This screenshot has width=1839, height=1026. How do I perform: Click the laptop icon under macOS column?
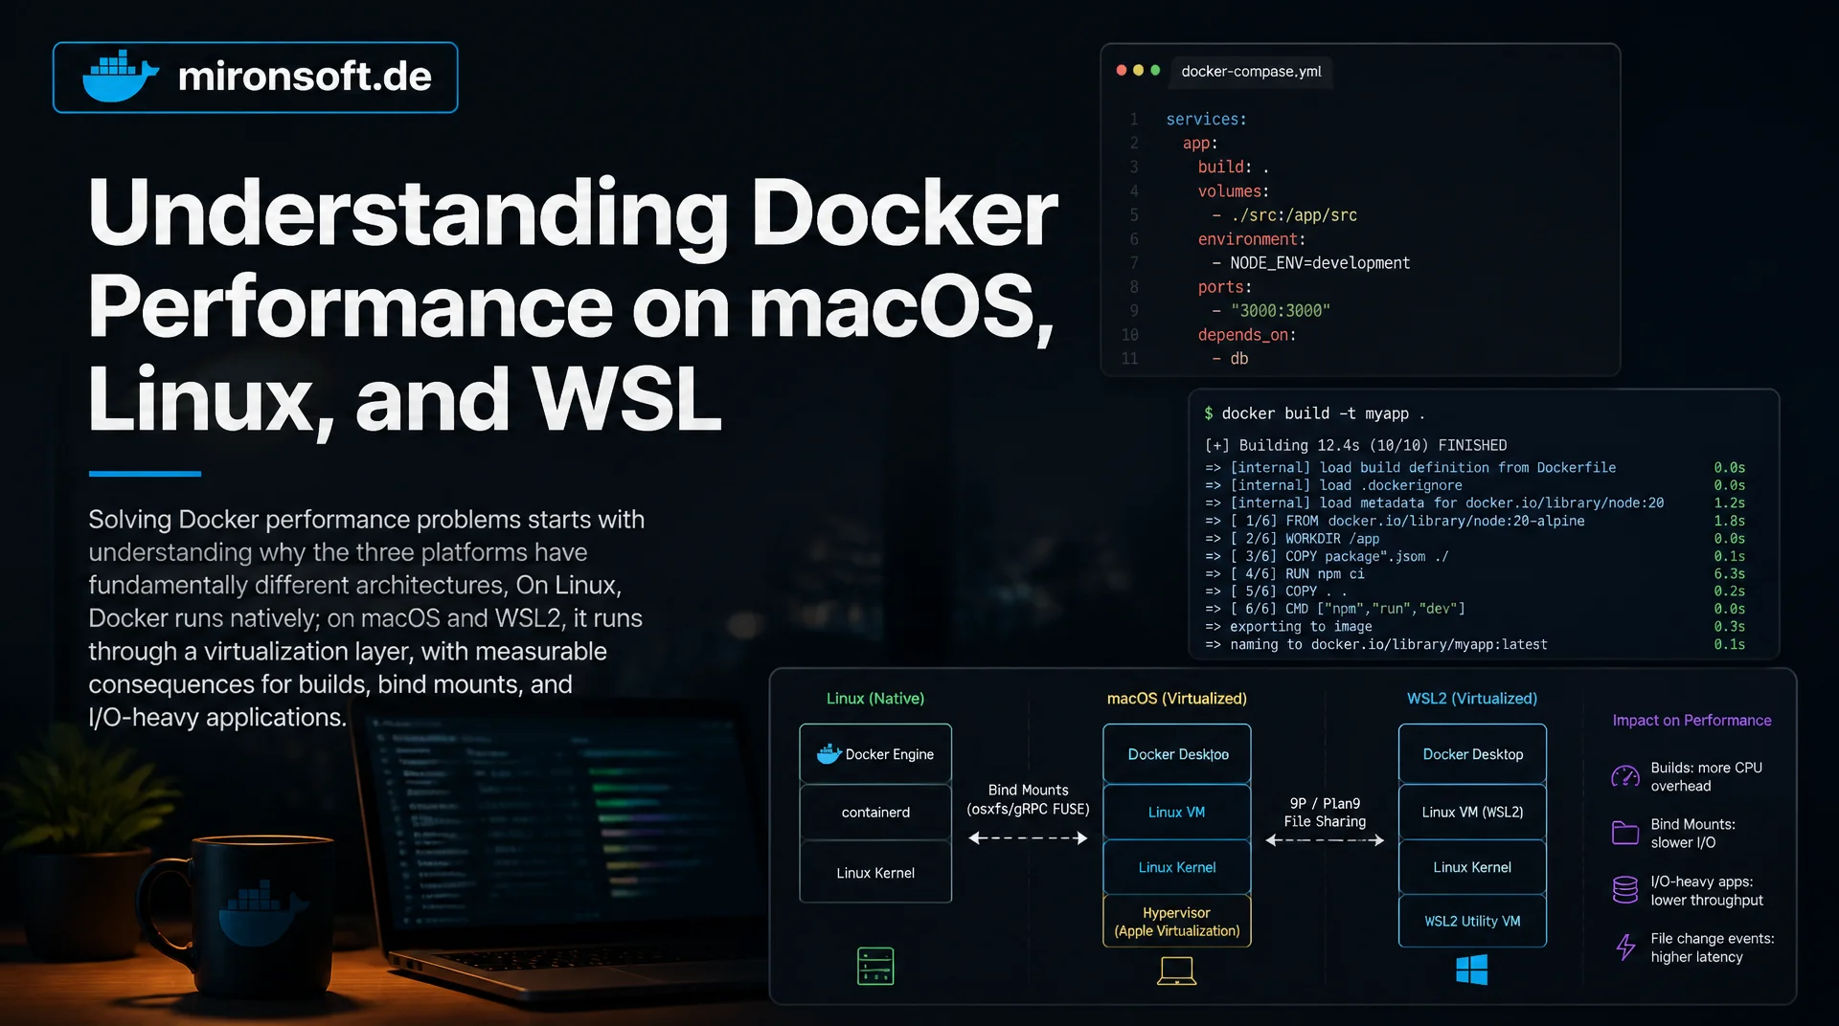[1176, 971]
